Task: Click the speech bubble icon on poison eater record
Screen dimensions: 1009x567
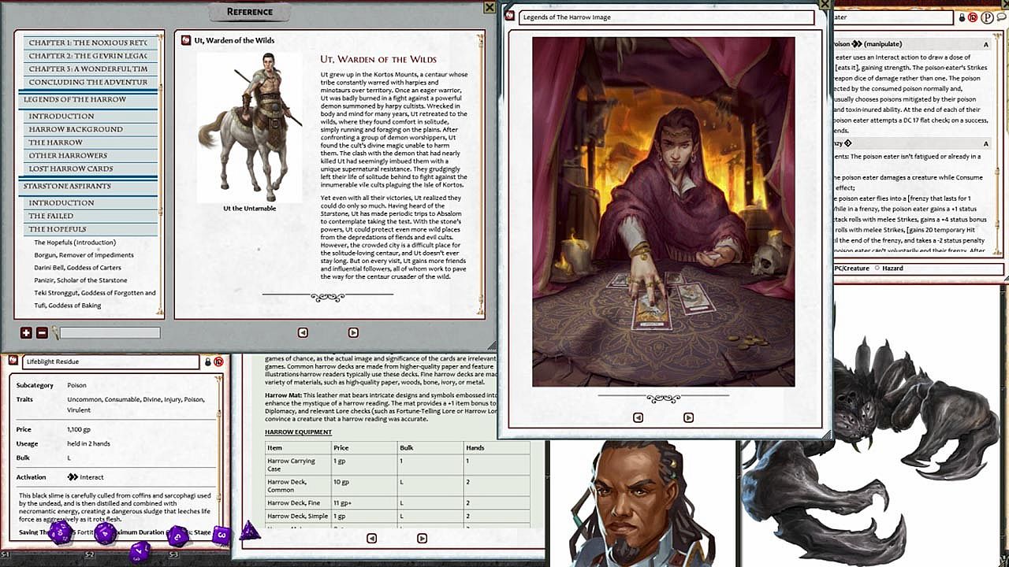Action: pyautogui.click(x=1000, y=17)
